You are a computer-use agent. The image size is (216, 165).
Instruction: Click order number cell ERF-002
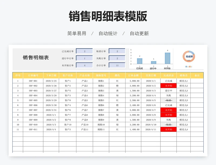point(33,86)
